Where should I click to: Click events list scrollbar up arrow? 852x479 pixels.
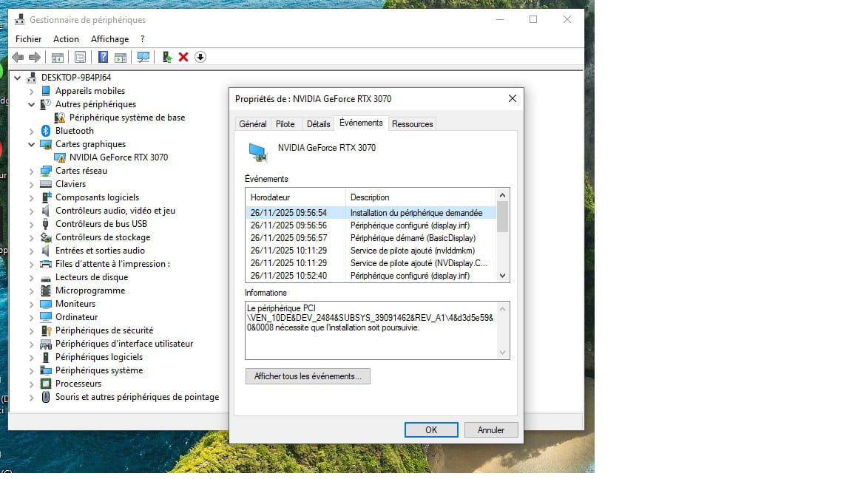click(503, 195)
